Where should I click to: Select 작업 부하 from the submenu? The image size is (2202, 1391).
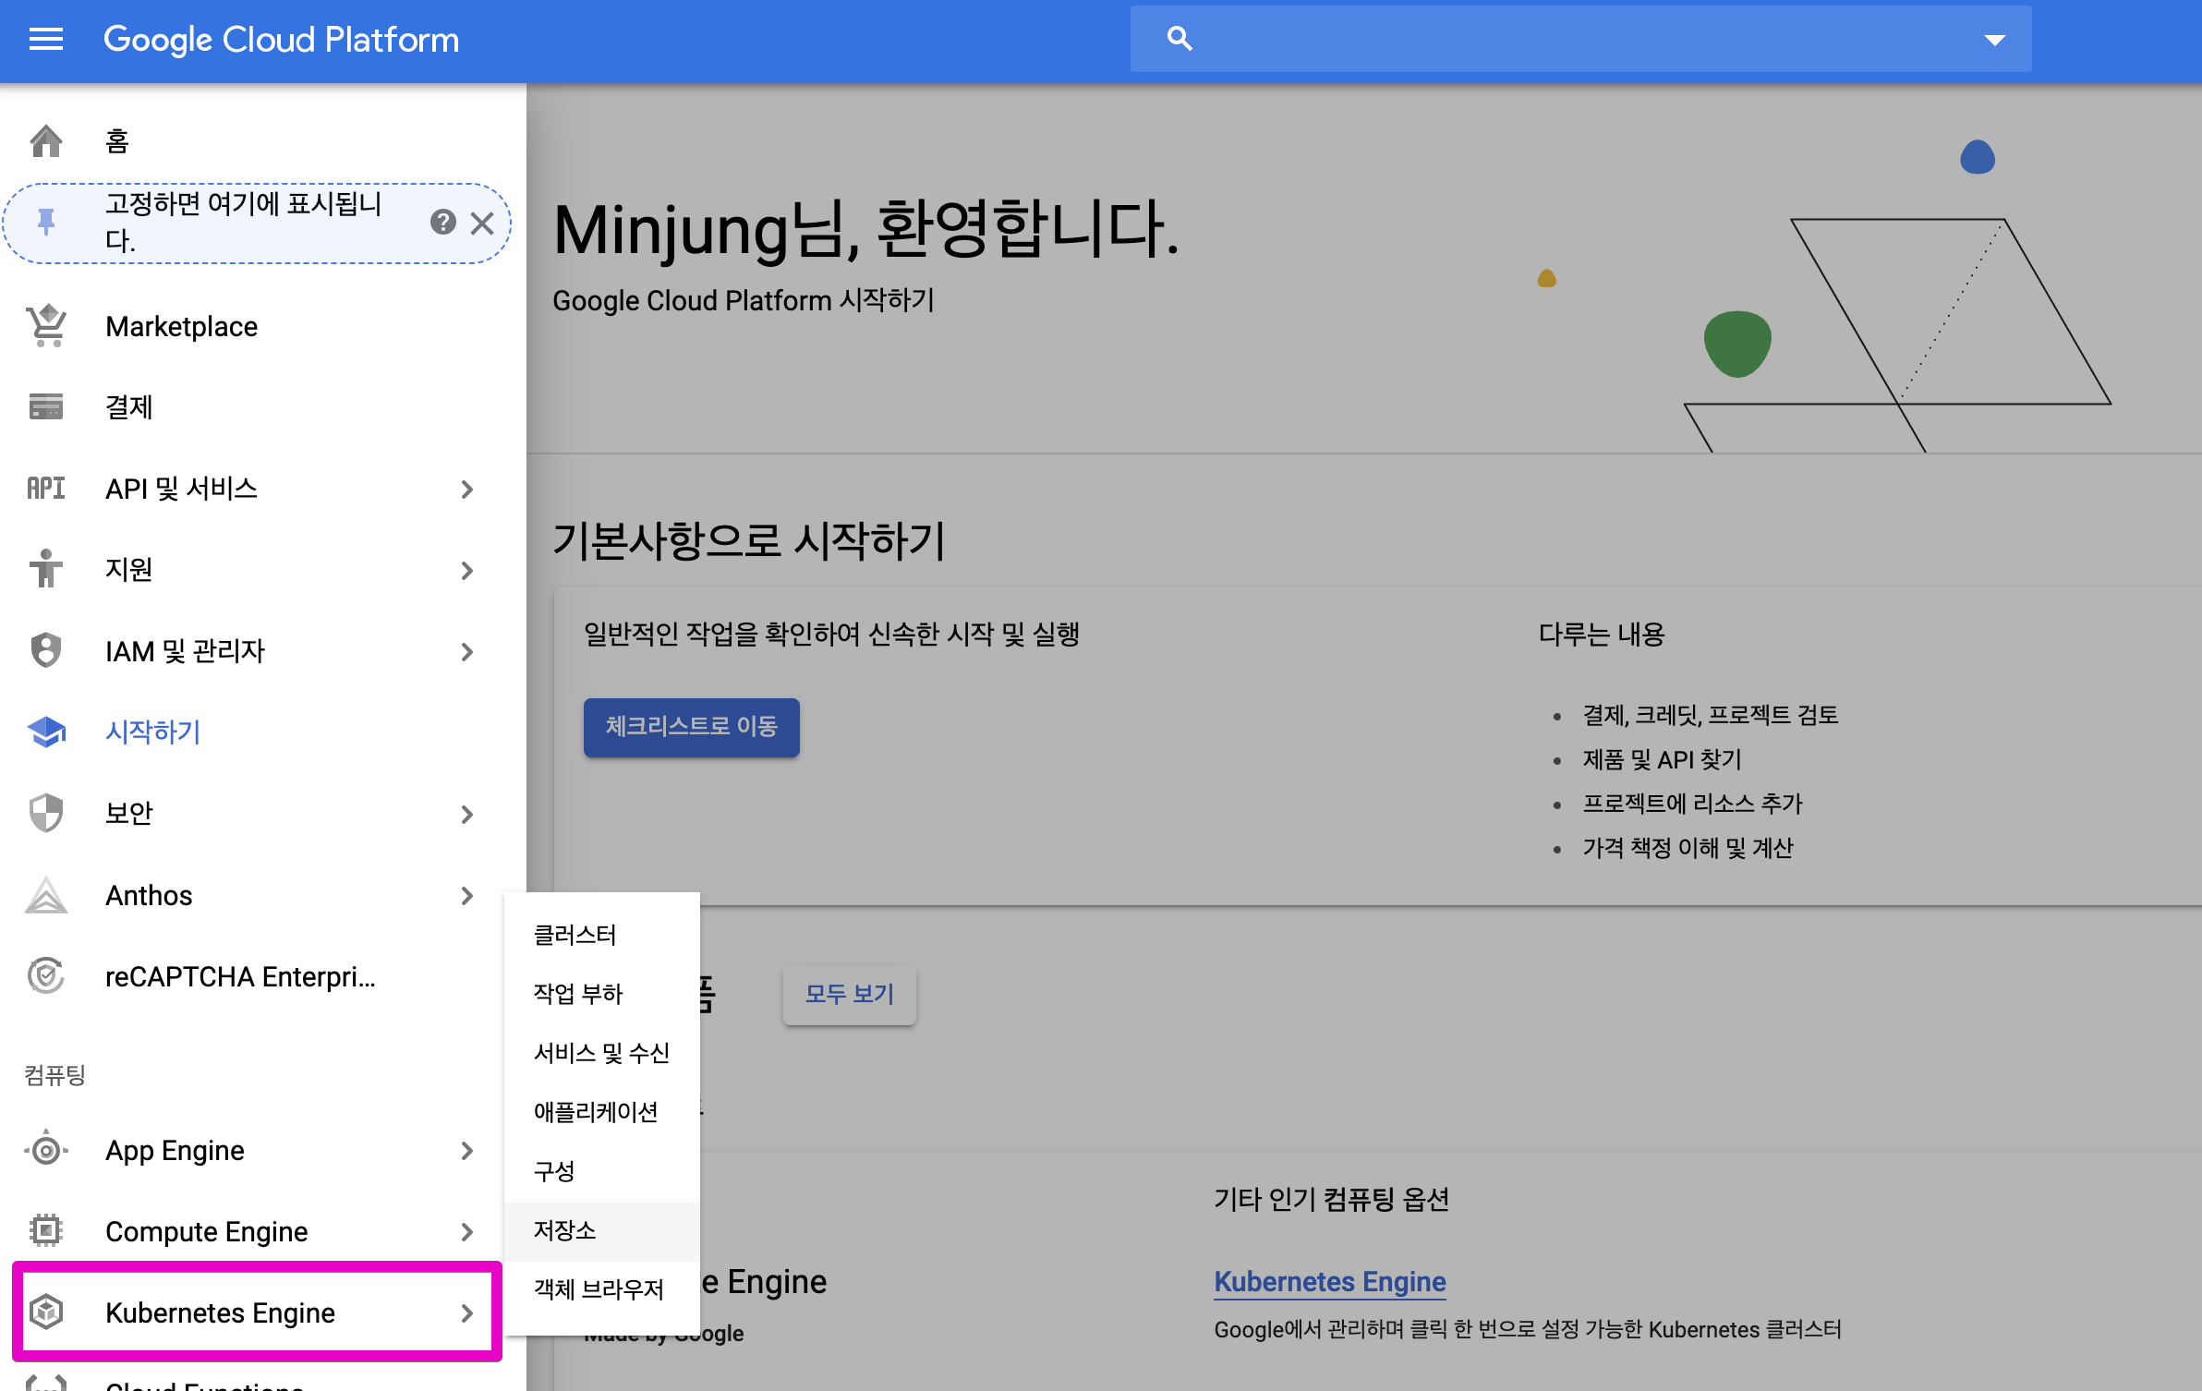pyautogui.click(x=602, y=994)
